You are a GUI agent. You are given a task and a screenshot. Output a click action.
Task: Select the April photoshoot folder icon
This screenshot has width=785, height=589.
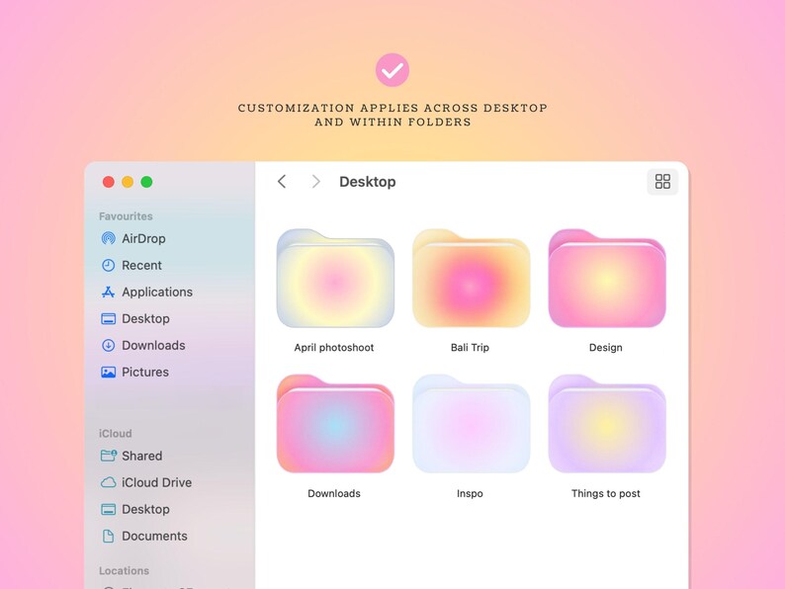[x=335, y=279]
